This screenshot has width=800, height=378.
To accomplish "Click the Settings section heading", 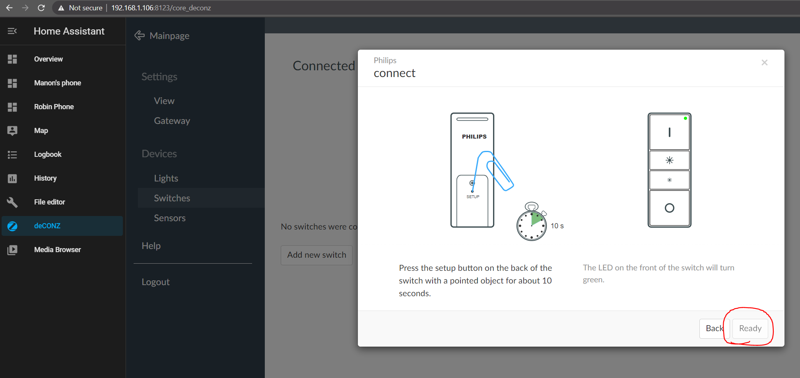I will (x=159, y=77).
